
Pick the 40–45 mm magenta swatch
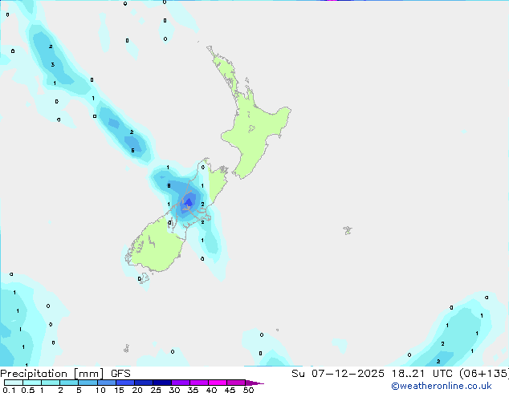click(218, 383)
